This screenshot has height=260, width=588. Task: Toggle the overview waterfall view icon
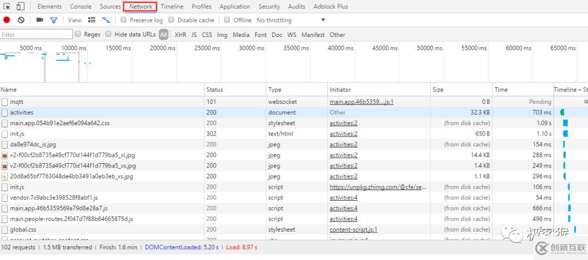pyautogui.click(x=106, y=20)
